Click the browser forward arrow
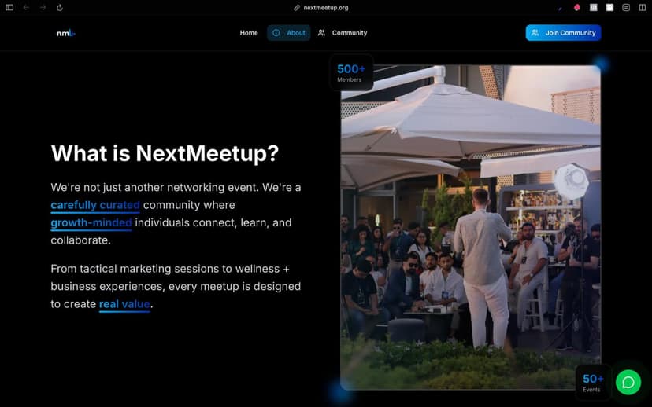Viewport: 652px width, 407px height. coord(43,8)
